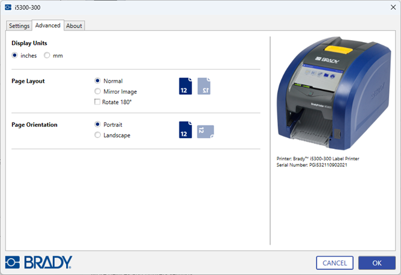Select the Advanced tab

click(x=47, y=25)
